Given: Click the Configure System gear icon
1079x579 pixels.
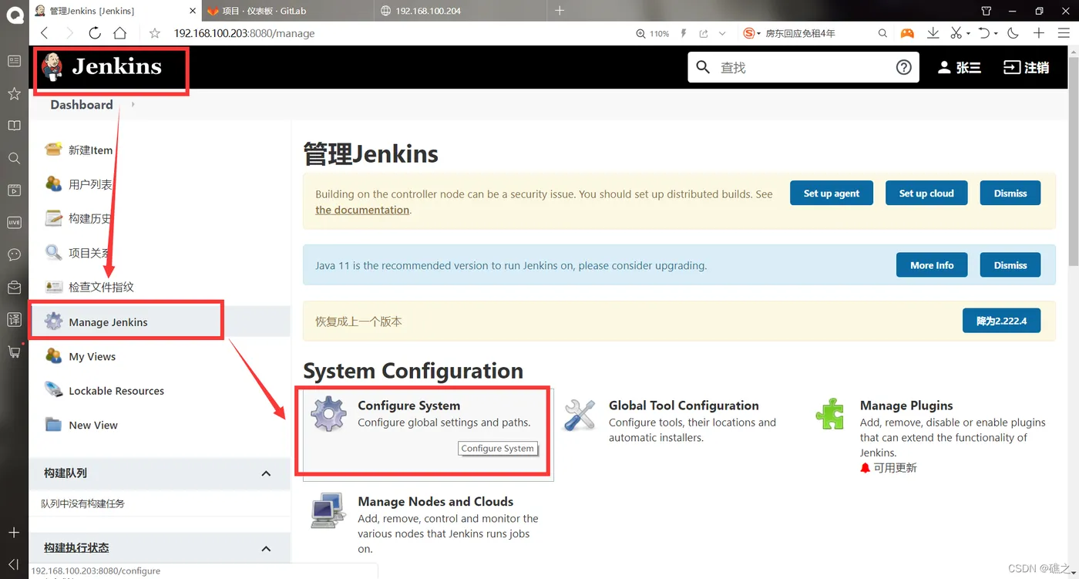Looking at the screenshot, I should 329,414.
